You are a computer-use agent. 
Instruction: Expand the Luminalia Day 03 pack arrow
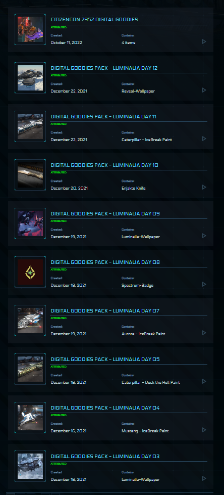click(204, 479)
